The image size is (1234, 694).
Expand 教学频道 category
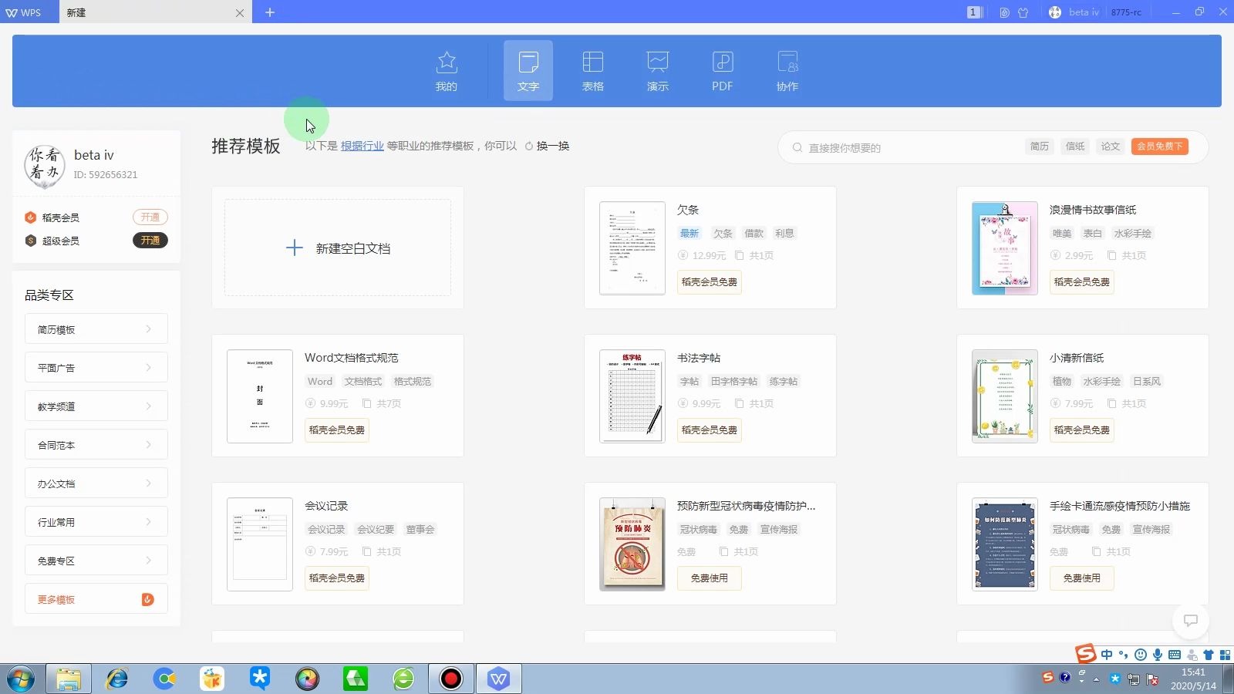tap(96, 406)
